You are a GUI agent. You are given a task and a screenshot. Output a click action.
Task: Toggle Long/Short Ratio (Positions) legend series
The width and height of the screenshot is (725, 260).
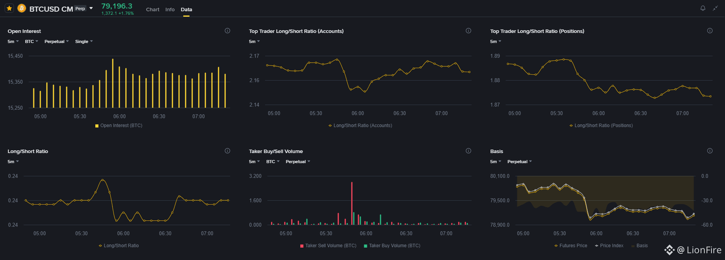coord(601,126)
